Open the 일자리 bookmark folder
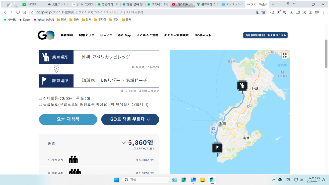The width and height of the screenshot is (329, 185). click(100, 19)
